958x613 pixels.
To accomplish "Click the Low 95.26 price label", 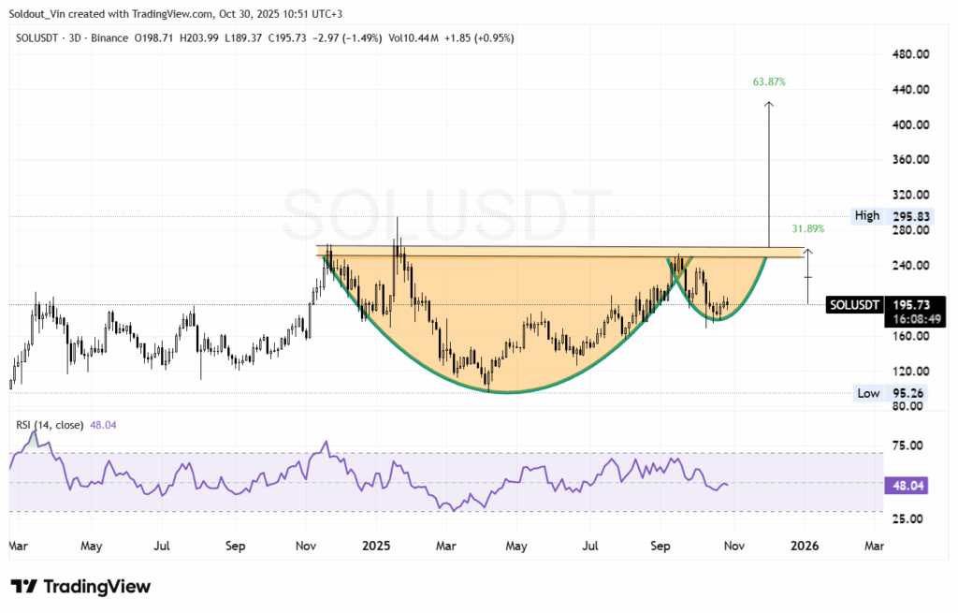I will point(890,393).
